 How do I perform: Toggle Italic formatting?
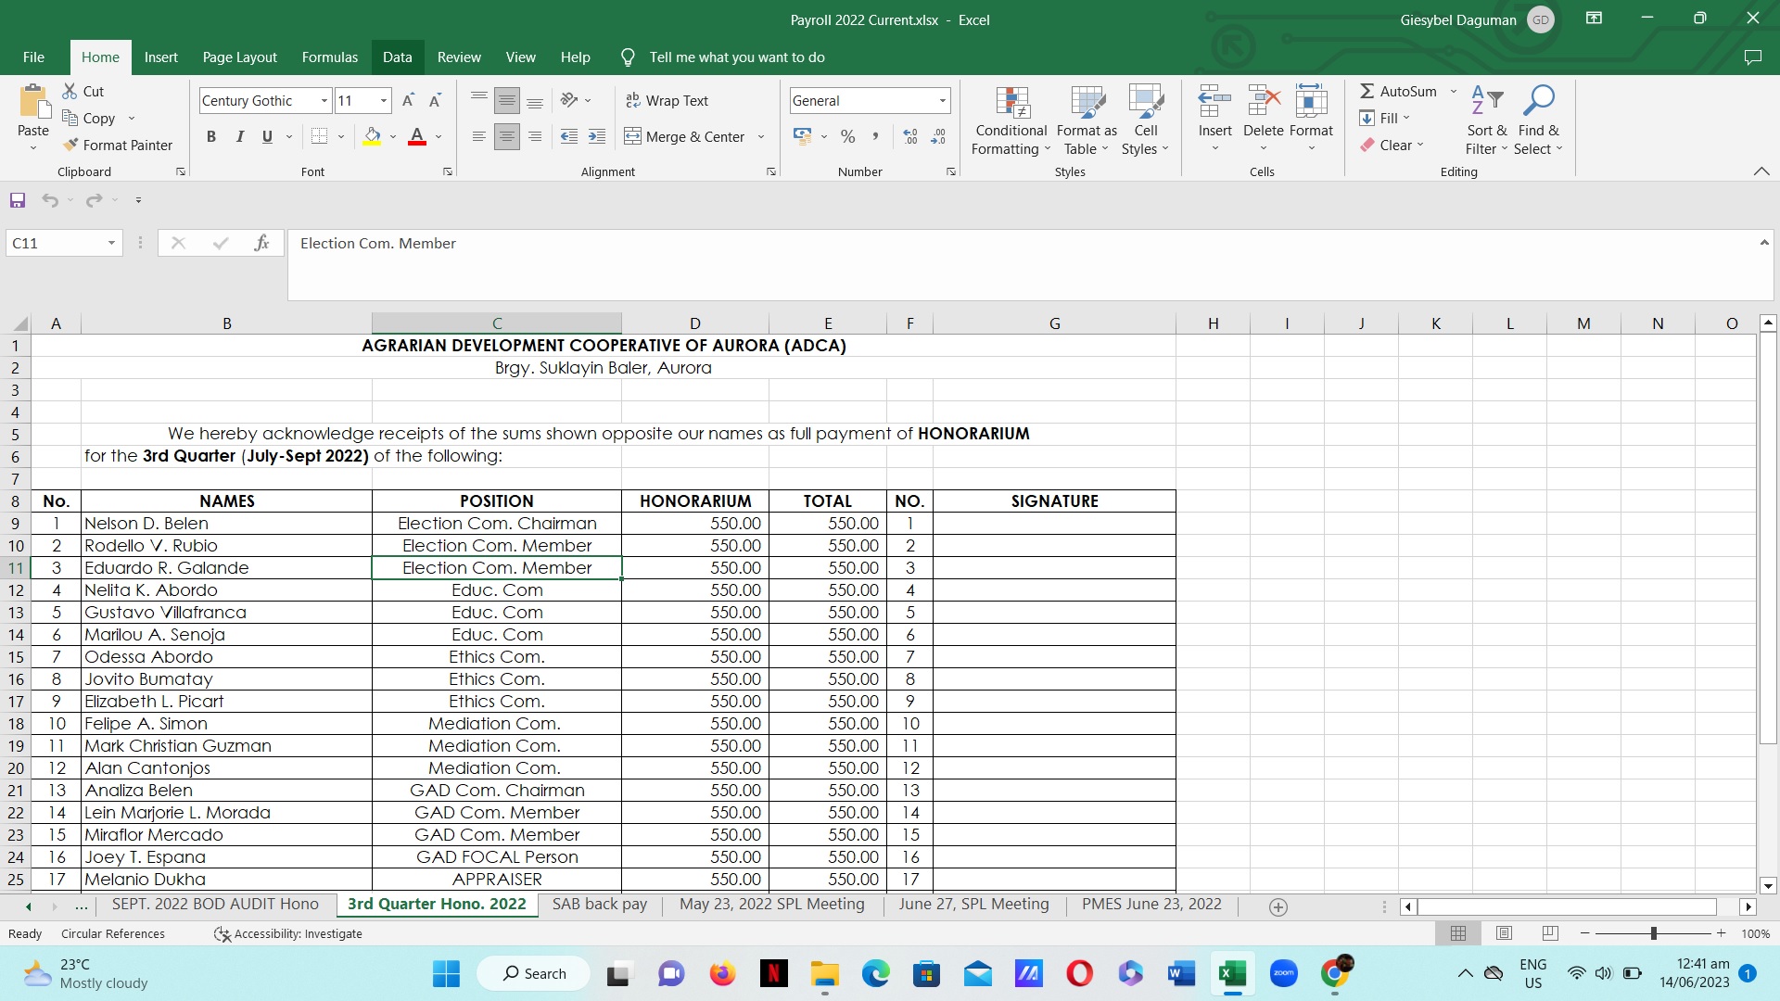click(239, 136)
